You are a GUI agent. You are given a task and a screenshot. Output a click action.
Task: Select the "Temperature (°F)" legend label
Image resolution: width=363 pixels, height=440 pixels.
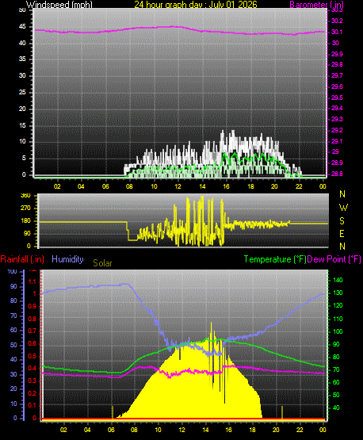tap(275, 259)
